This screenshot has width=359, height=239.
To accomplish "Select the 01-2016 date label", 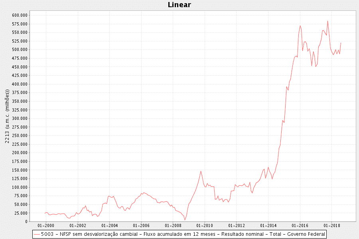I will point(300,225).
